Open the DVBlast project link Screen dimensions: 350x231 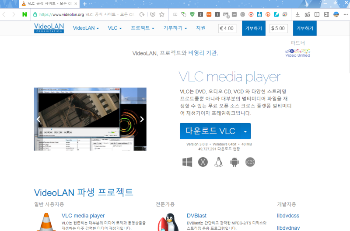pyautogui.click(x=196, y=216)
